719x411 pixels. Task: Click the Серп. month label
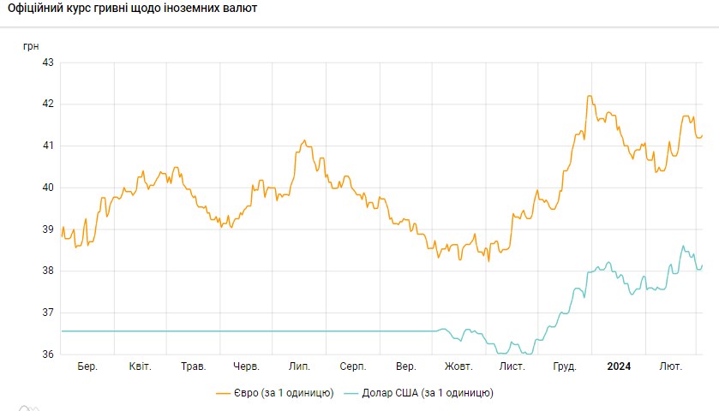pos(352,366)
